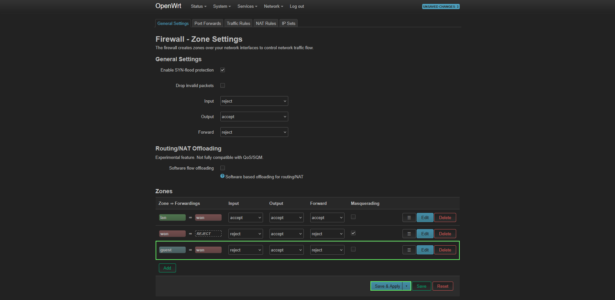Viewport: 615px width, 300px height.
Task: Click the drag handle icon for wan zone
Action: pyautogui.click(x=409, y=234)
